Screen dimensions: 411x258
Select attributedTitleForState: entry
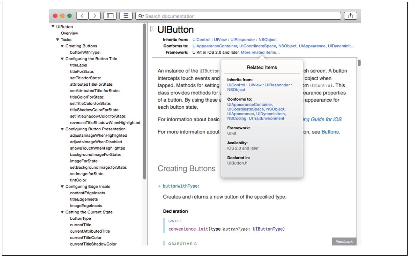pyautogui.click(x=91, y=84)
